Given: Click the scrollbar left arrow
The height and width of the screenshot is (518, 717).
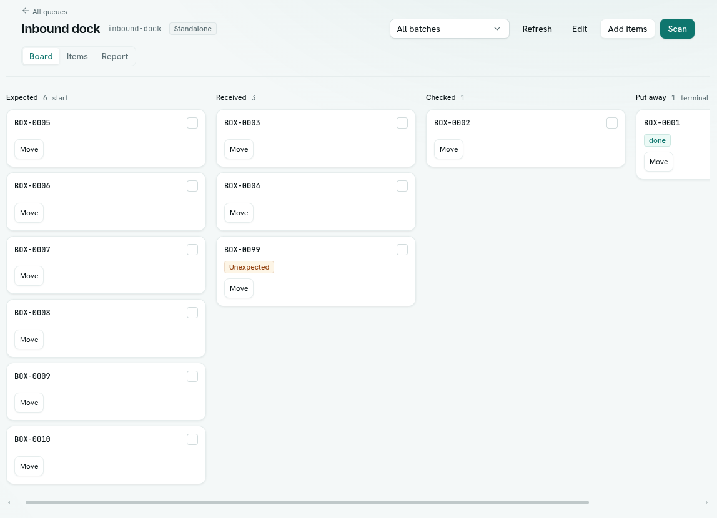Looking at the screenshot, I should tap(9, 502).
